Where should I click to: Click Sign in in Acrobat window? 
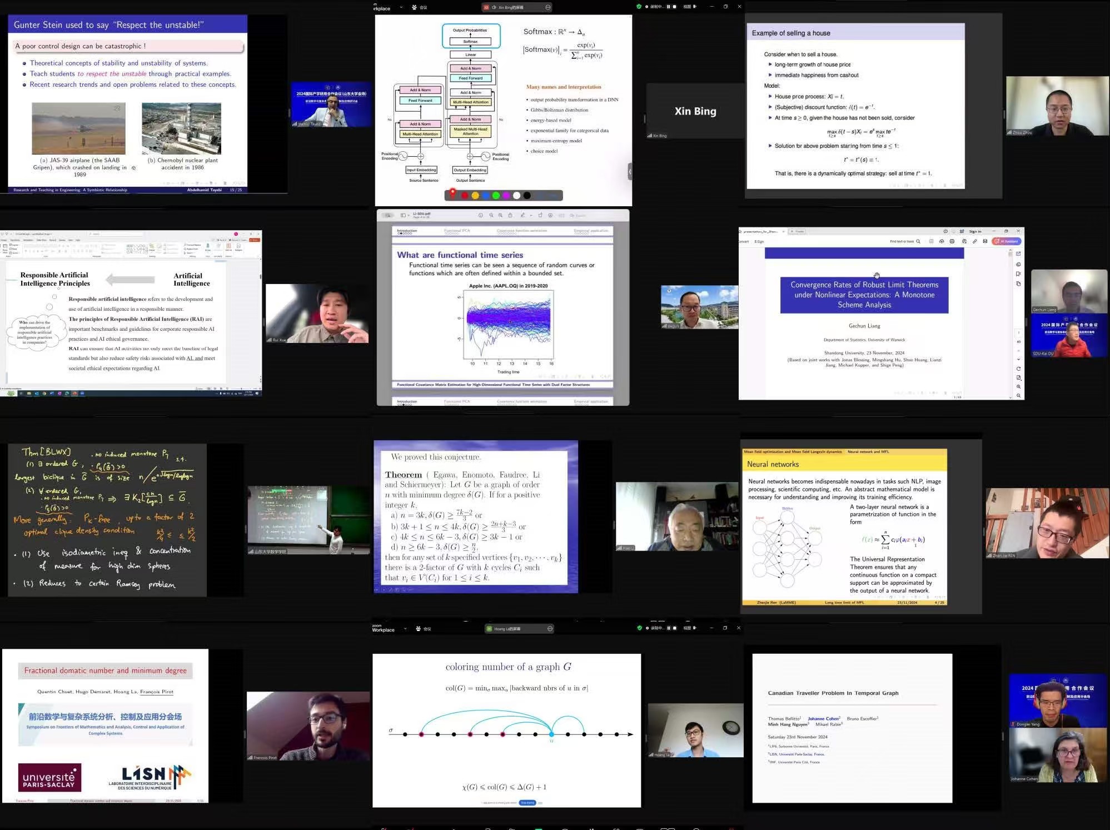click(x=975, y=231)
